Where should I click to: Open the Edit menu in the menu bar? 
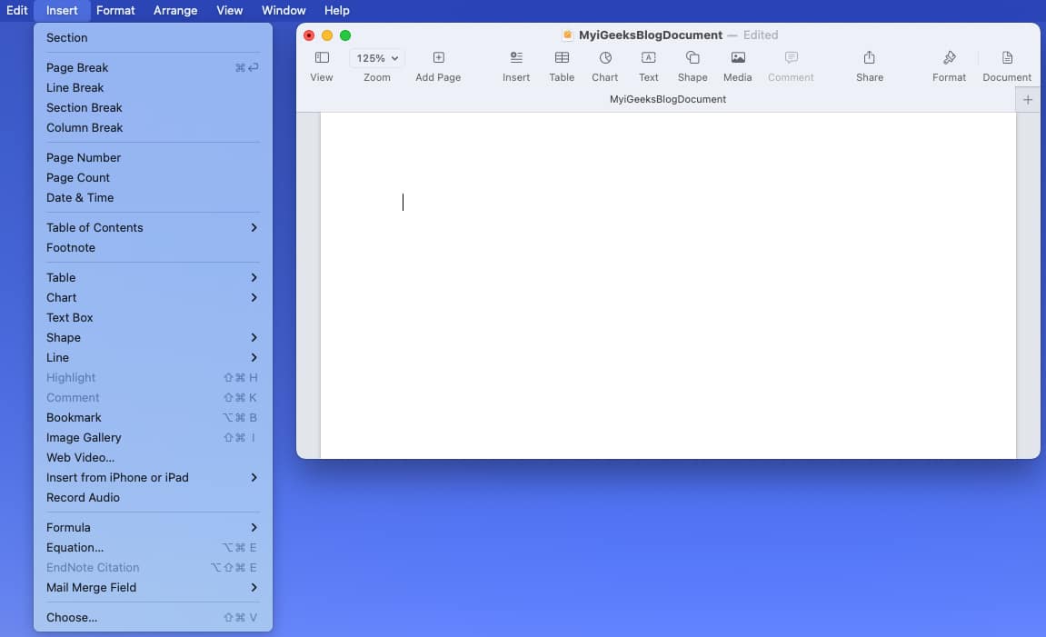16,10
